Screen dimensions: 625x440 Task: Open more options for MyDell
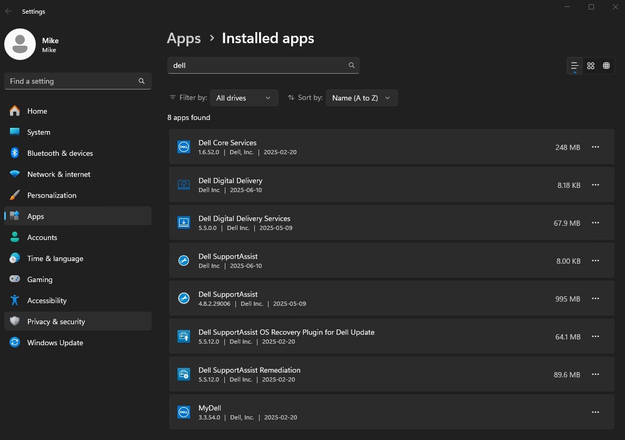(x=596, y=412)
